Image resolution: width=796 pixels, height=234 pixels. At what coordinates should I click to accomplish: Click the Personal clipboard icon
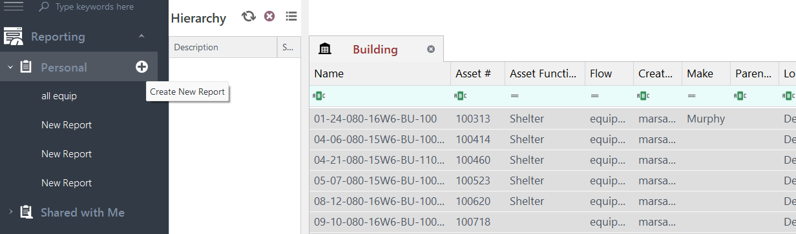point(26,67)
